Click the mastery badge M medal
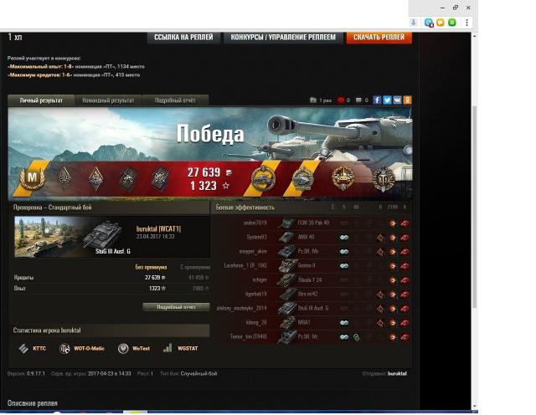 [x=33, y=177]
